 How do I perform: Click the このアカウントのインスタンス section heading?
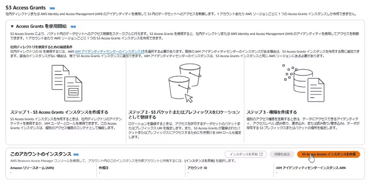pos(41,154)
